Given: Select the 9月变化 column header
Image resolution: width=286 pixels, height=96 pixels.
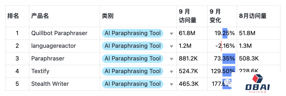Looking at the screenshot, I should (222, 16).
